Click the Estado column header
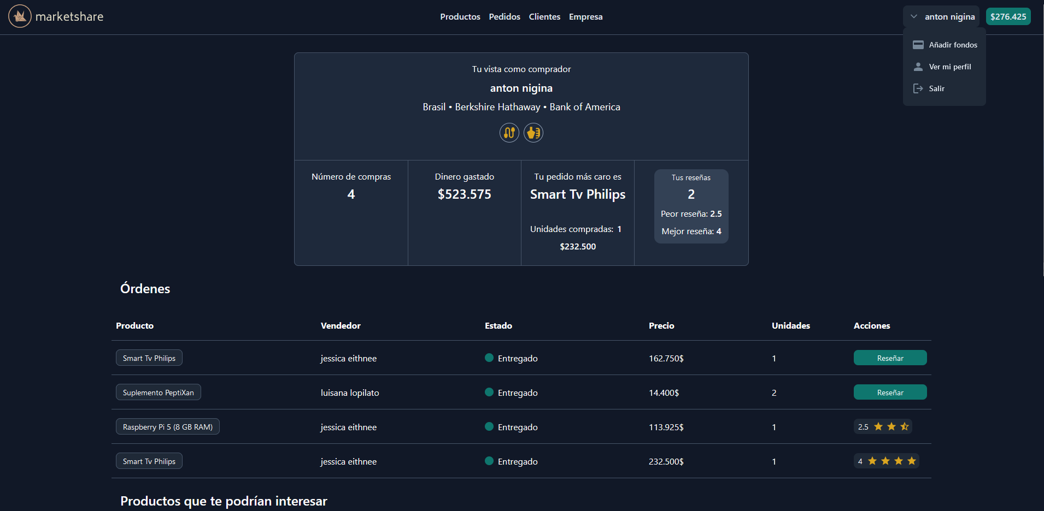1044x511 pixels. [x=498, y=325]
